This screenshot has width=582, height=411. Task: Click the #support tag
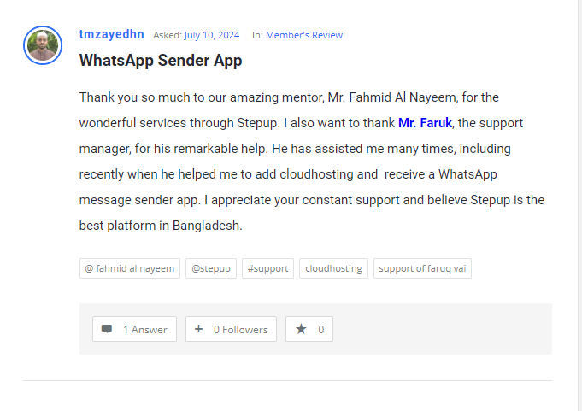pos(268,268)
